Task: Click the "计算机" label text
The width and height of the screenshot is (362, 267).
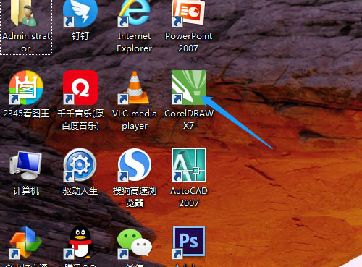Action: click(x=26, y=191)
